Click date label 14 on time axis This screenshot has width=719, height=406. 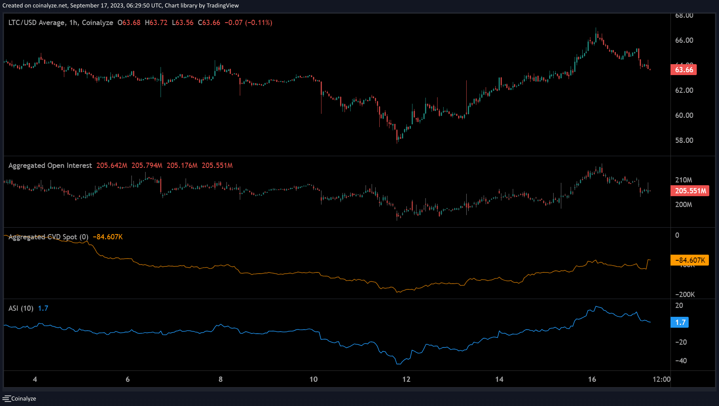499,379
